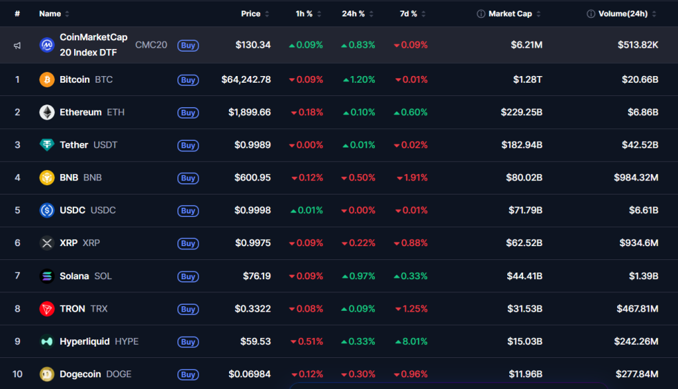The image size is (678, 389).
Task: Click Buy button for Bitcoin
Action: pos(188,80)
